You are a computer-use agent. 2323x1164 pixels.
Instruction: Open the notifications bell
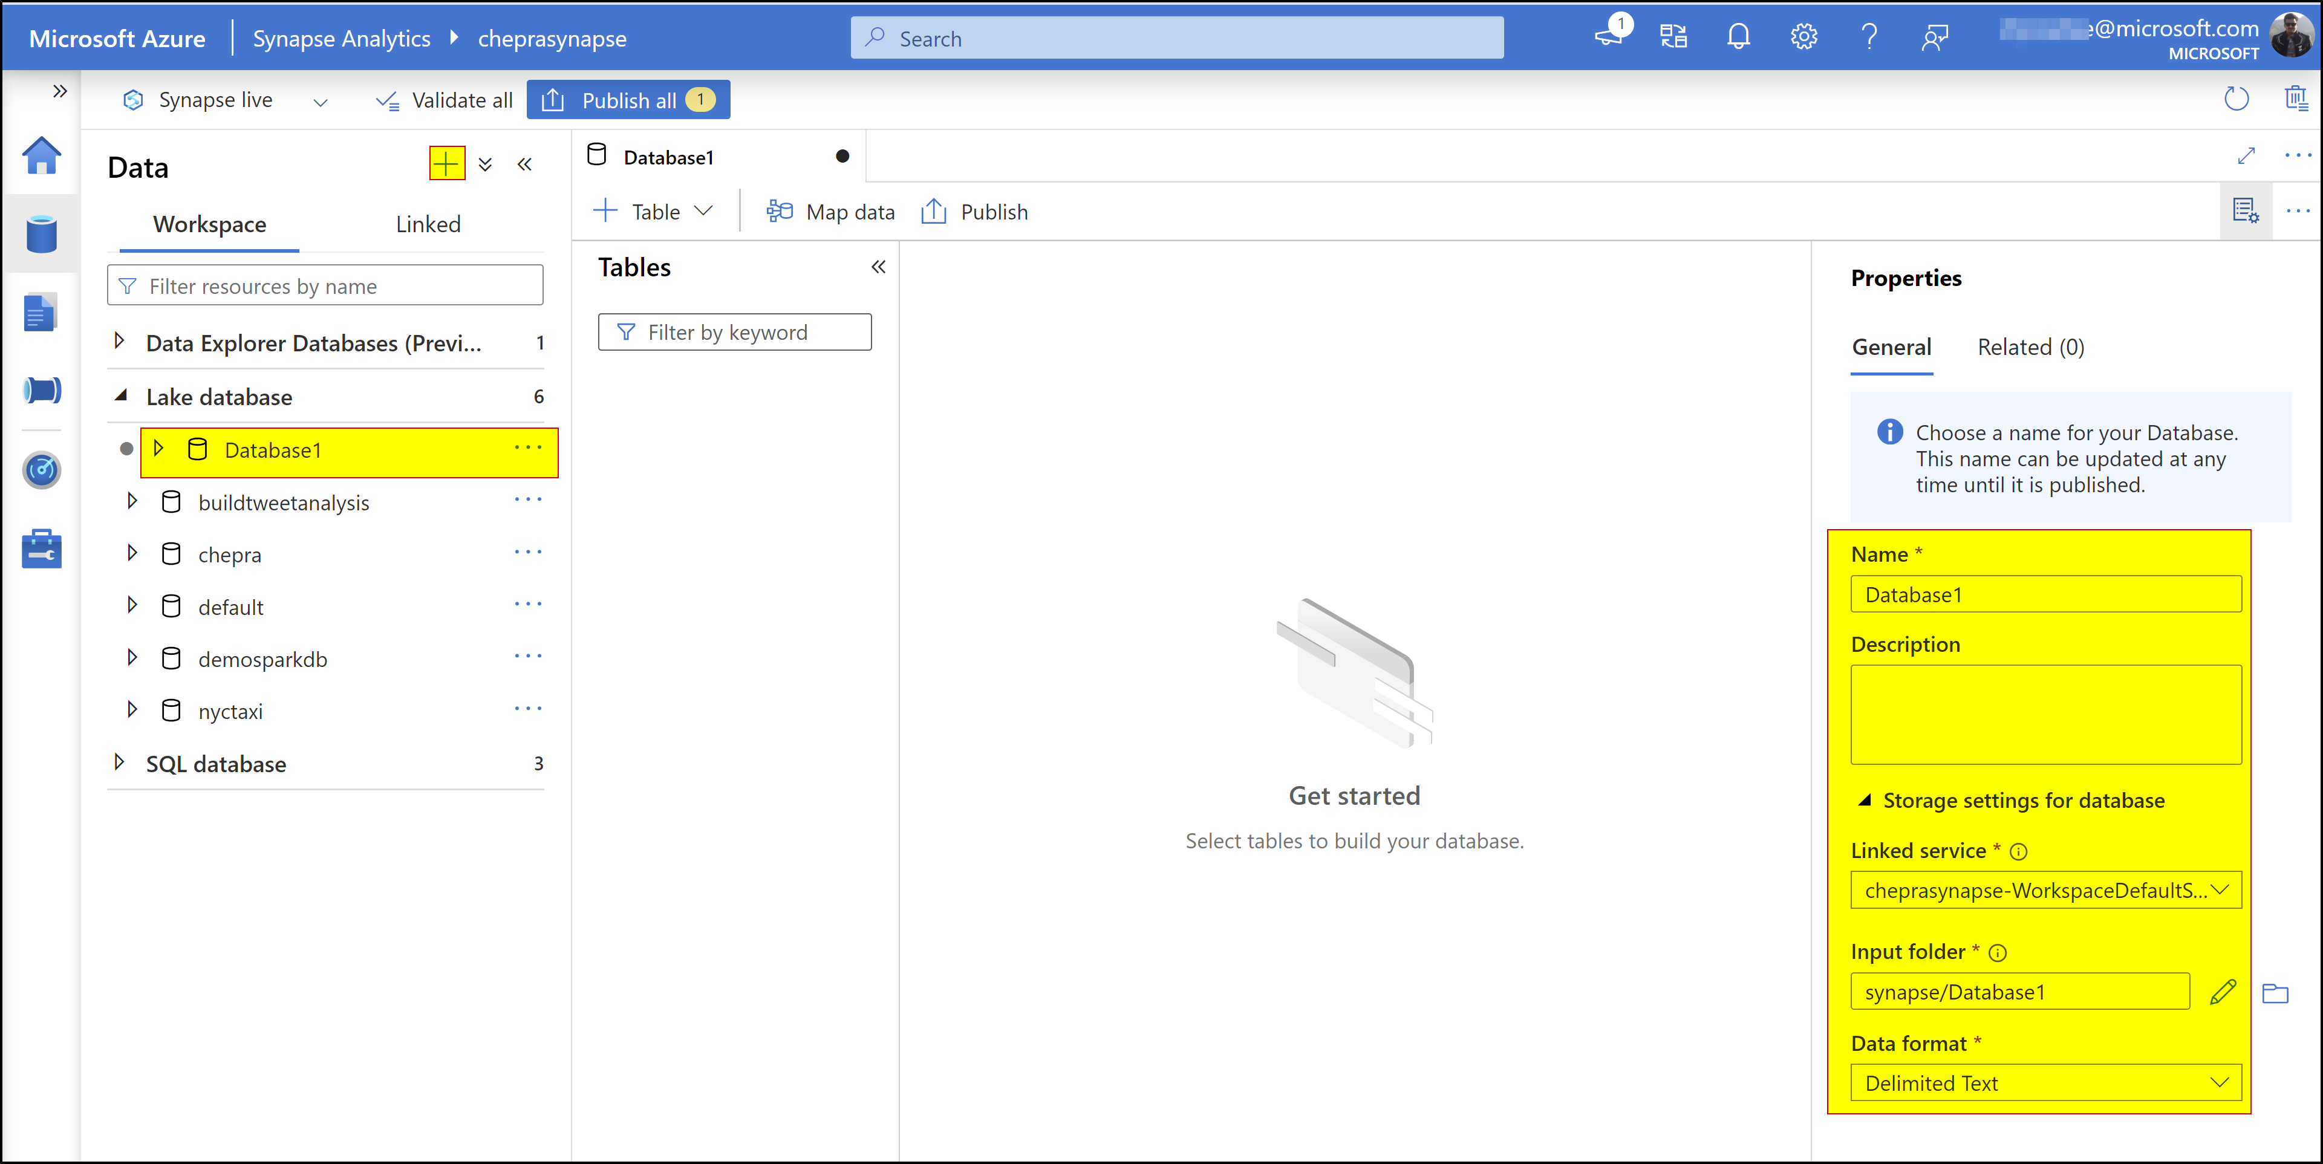(1739, 37)
